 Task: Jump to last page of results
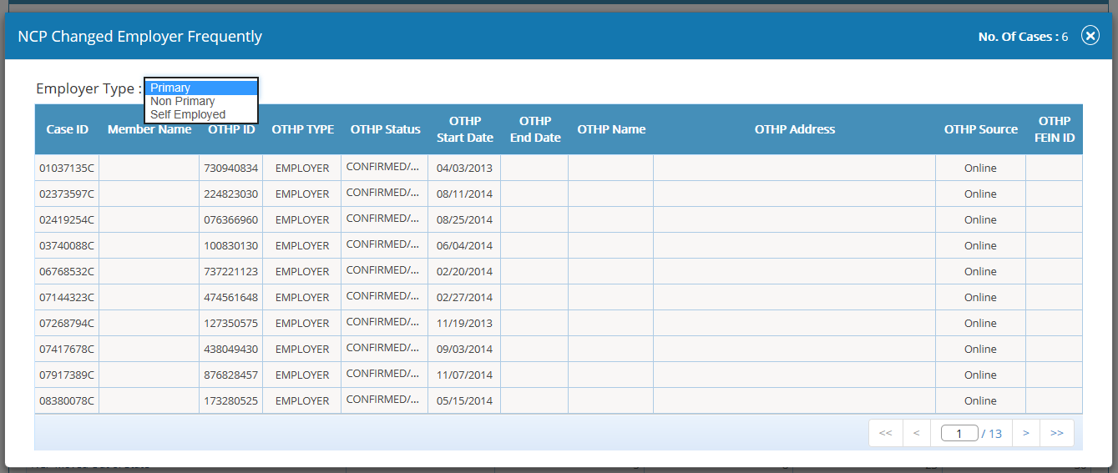click(x=1057, y=433)
